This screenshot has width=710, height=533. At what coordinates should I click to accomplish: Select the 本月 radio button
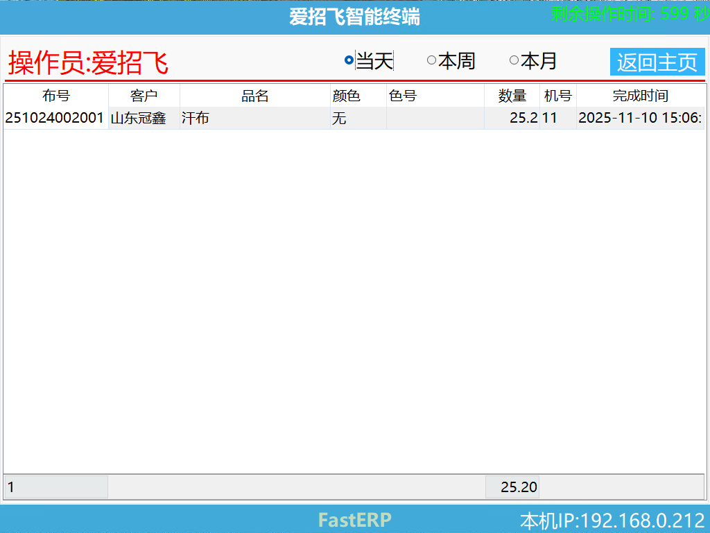(513, 61)
